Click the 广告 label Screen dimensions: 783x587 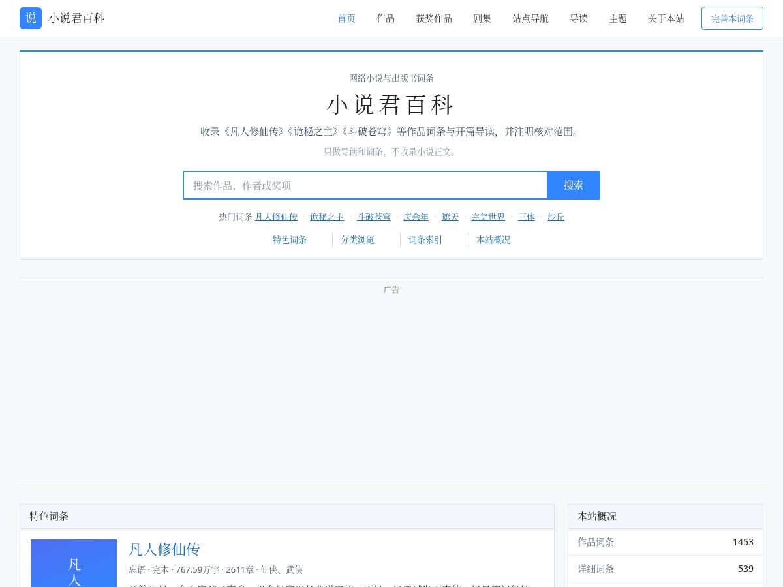[x=391, y=290]
